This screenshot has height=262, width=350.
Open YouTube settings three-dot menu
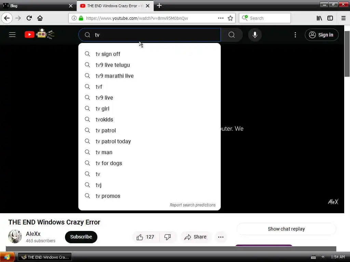tap(295, 35)
